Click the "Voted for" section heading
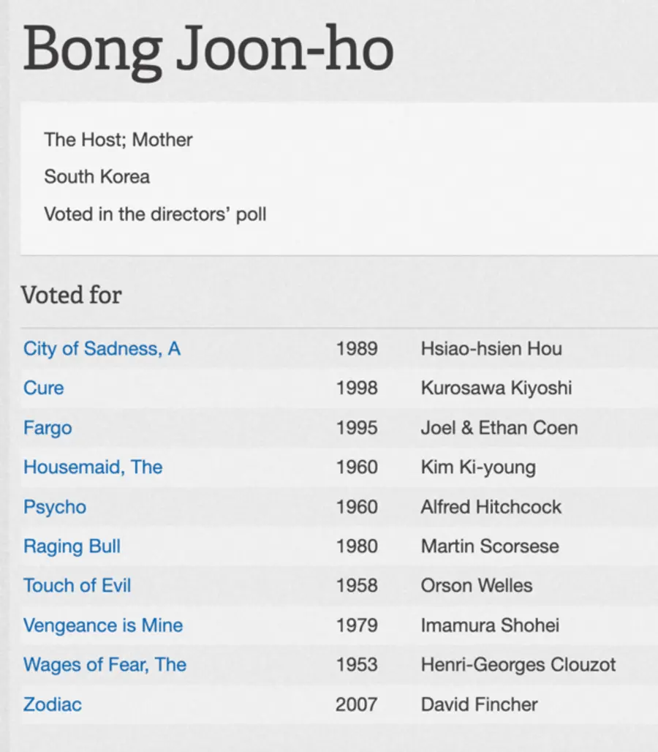658x752 pixels. tap(71, 295)
